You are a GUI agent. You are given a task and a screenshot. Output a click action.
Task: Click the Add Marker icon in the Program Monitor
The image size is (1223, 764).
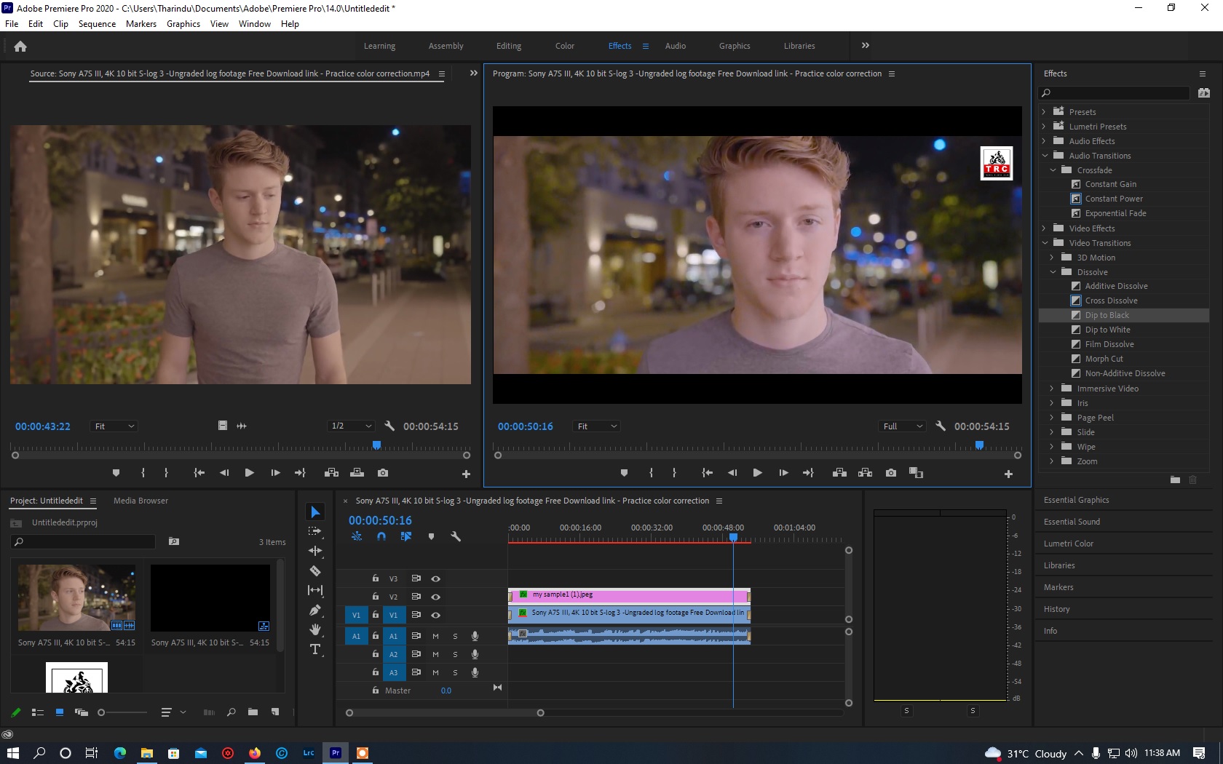pyautogui.click(x=624, y=473)
